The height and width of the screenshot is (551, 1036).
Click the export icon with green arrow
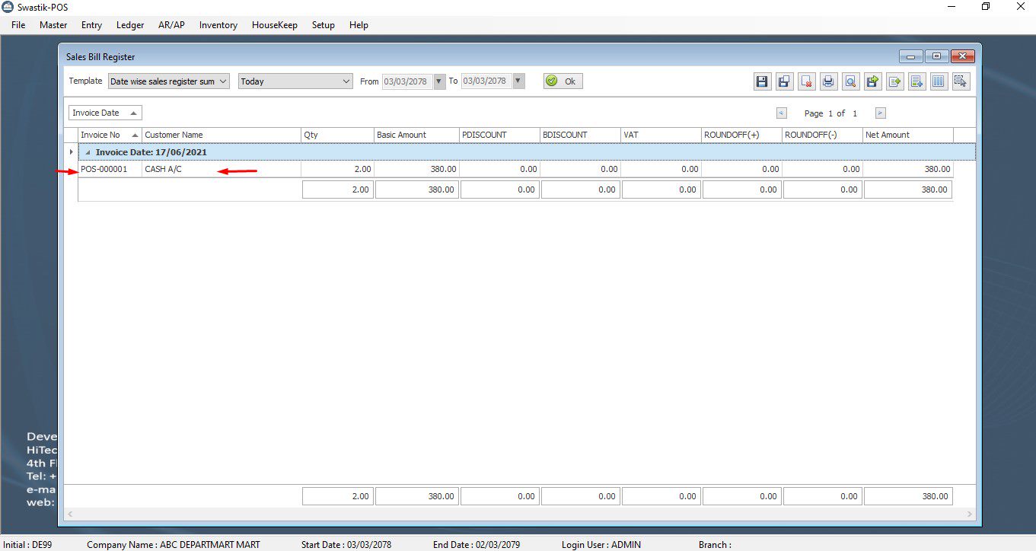click(873, 81)
